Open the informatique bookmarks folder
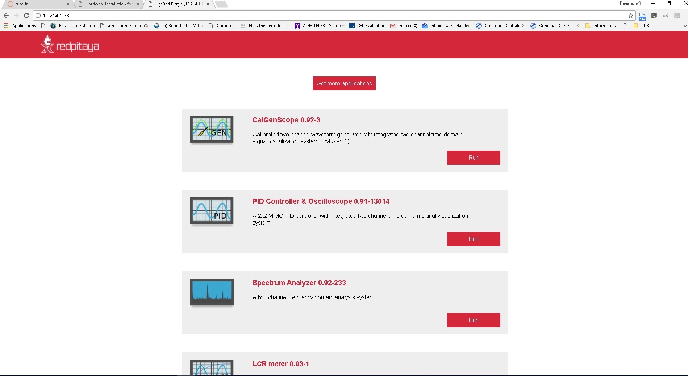 (x=602, y=26)
